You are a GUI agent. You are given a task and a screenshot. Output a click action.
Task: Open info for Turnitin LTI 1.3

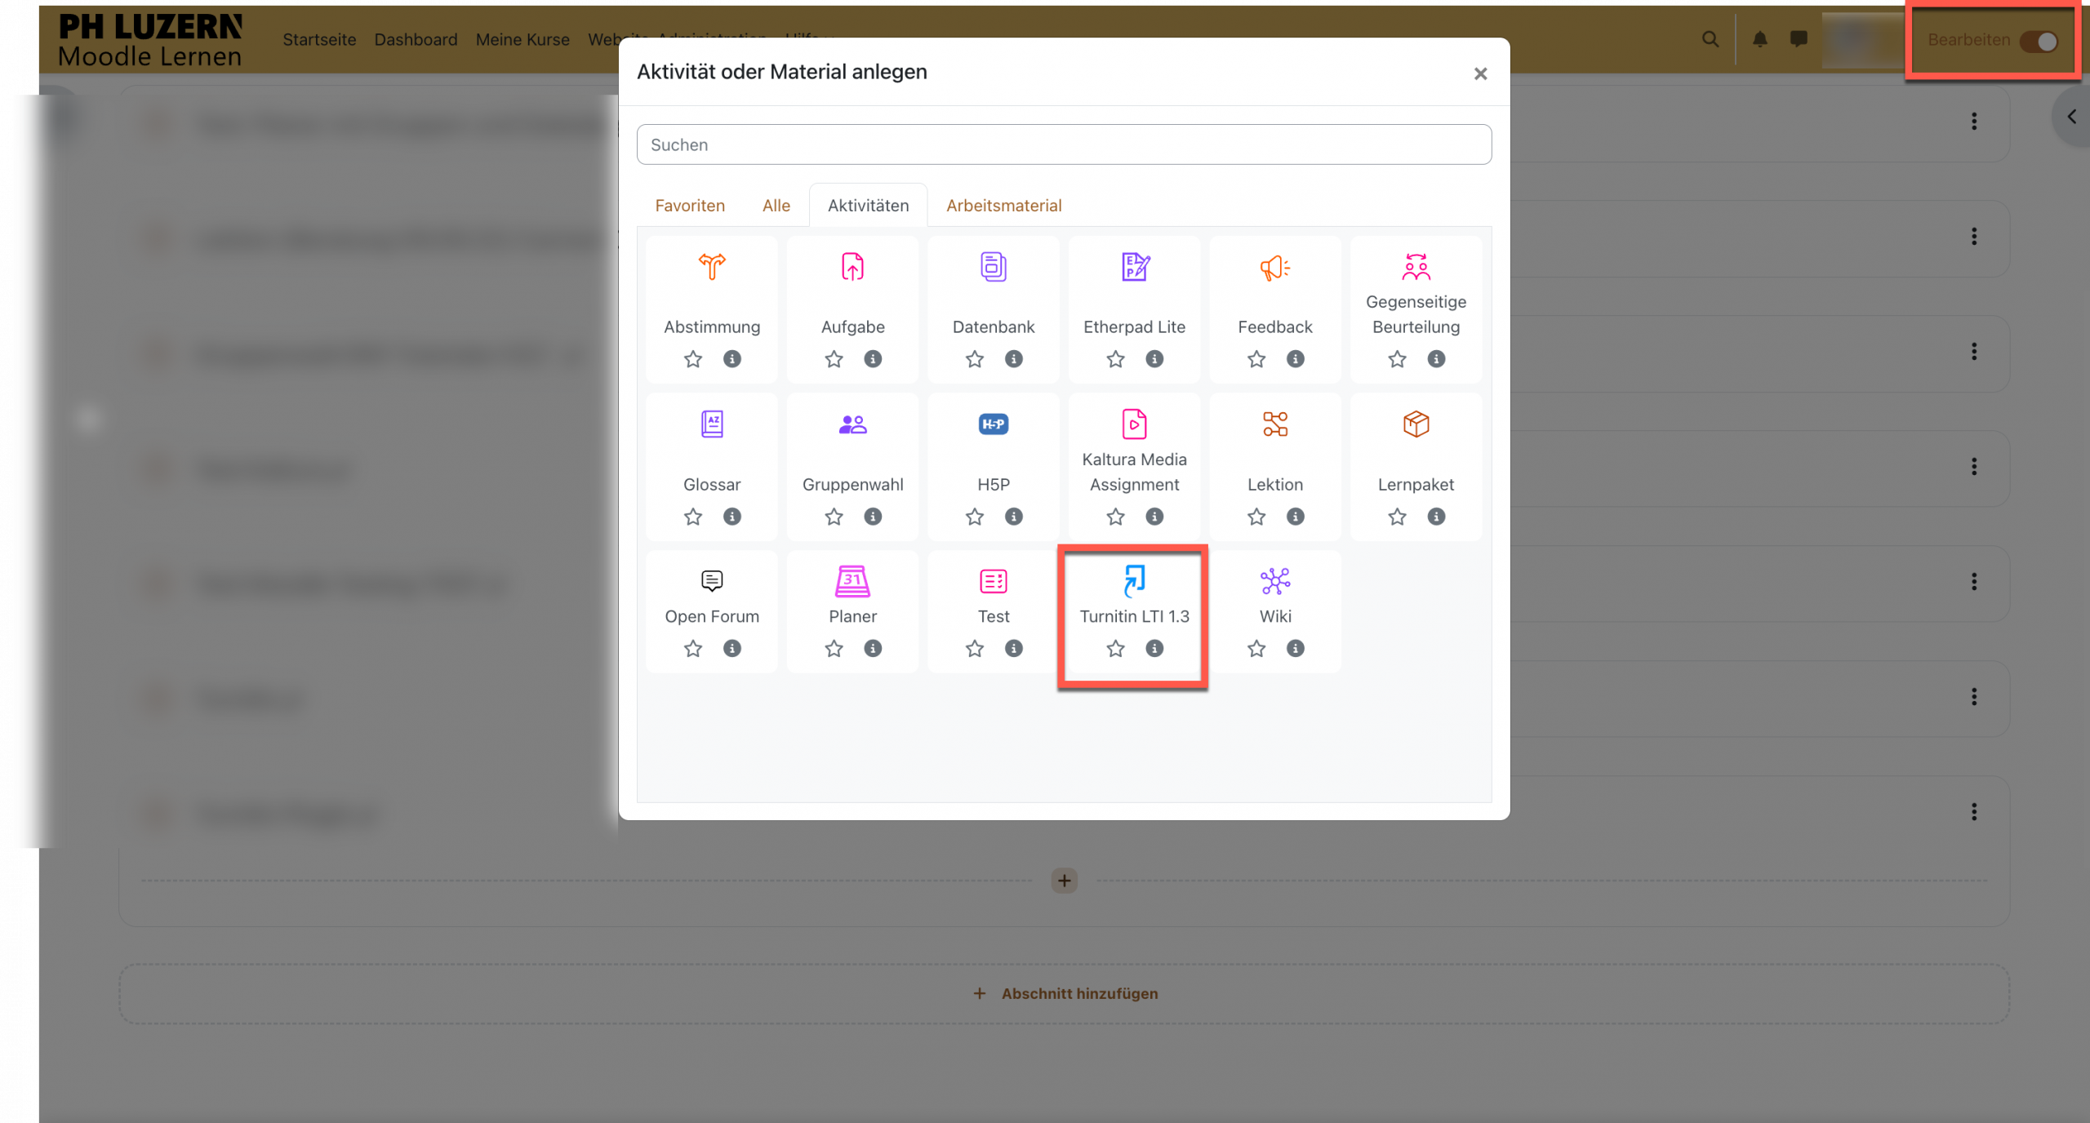click(x=1154, y=649)
